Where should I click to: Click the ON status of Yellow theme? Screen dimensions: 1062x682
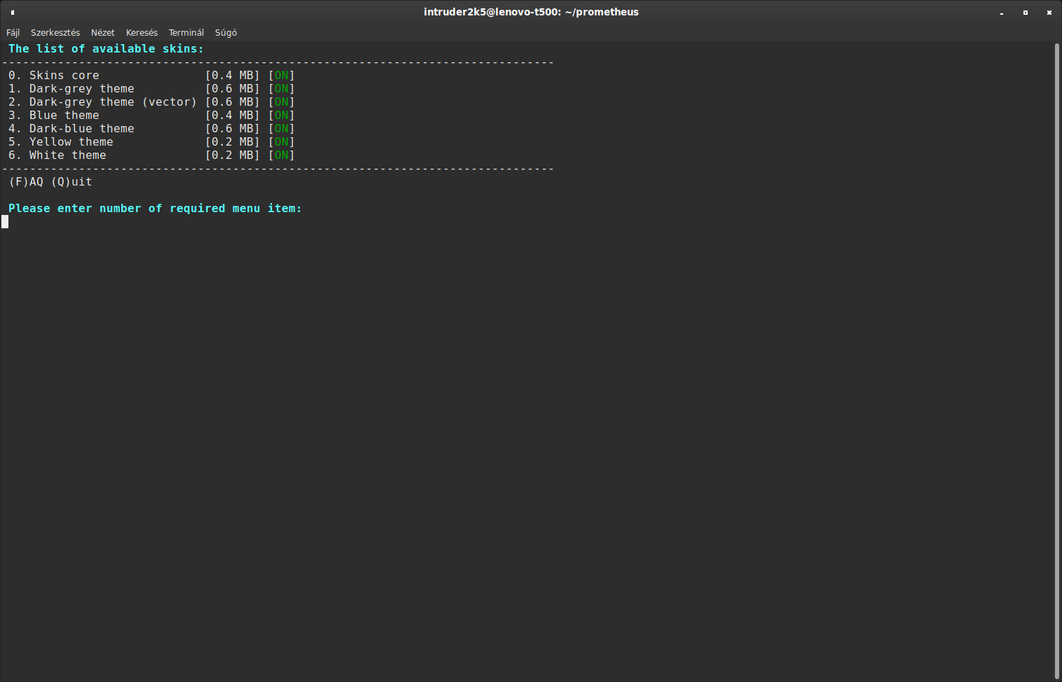tap(282, 142)
